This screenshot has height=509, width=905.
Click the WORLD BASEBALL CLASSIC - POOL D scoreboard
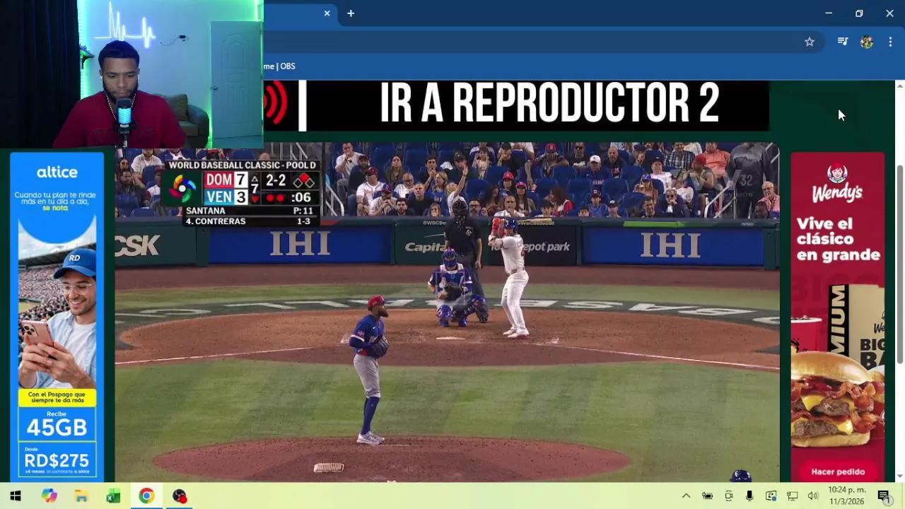pyautogui.click(x=242, y=193)
